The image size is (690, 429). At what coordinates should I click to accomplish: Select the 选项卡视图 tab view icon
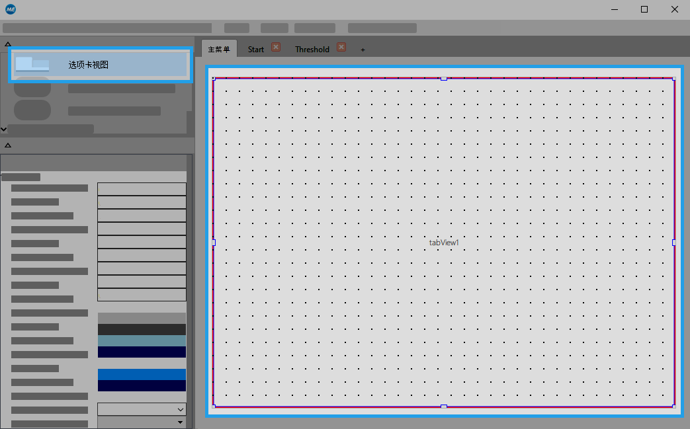(x=32, y=64)
